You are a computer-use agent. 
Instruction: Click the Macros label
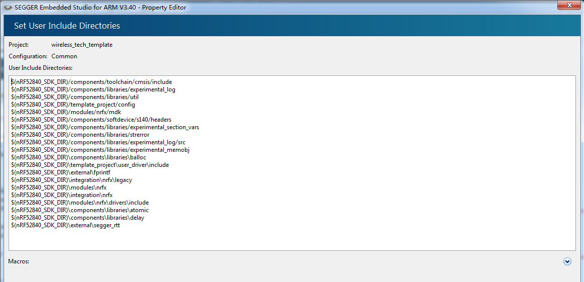tap(19, 261)
